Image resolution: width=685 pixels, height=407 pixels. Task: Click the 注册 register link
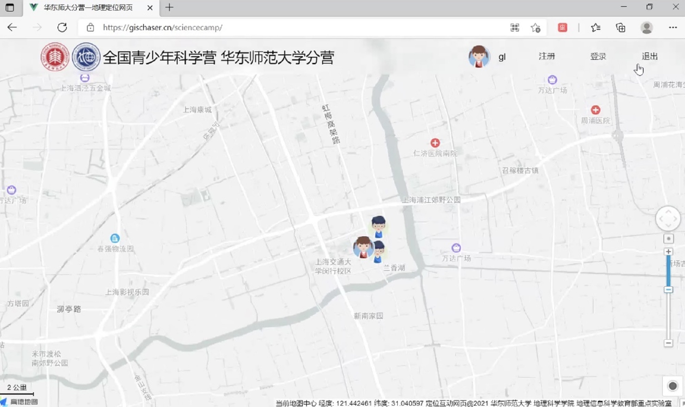click(x=546, y=56)
